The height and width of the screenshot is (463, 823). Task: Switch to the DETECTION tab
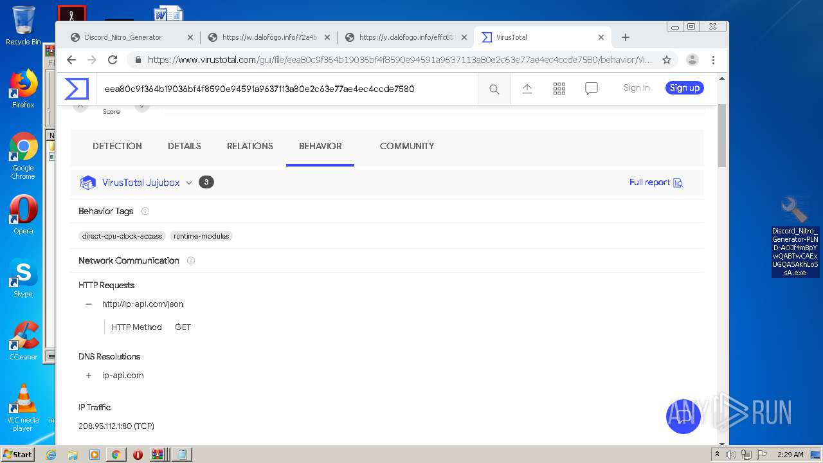pyautogui.click(x=117, y=146)
